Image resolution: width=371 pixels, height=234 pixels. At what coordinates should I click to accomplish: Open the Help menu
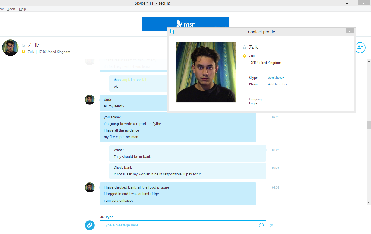tap(22, 9)
